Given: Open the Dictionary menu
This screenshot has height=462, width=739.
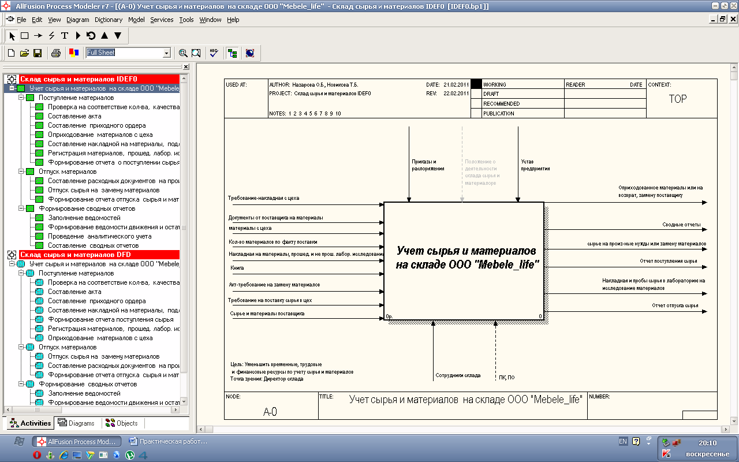Looking at the screenshot, I should 109,20.
